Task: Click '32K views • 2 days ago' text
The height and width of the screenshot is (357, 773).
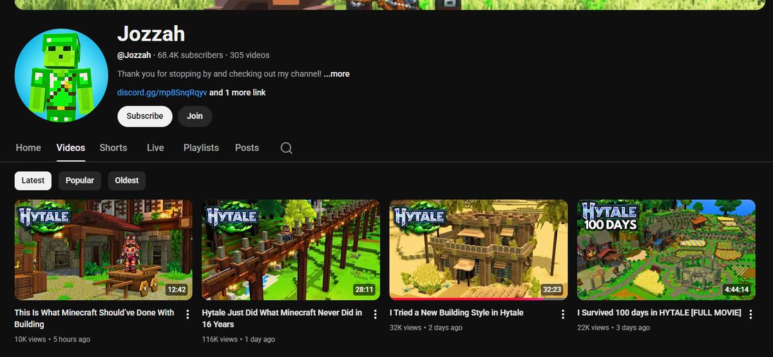Action: click(426, 327)
